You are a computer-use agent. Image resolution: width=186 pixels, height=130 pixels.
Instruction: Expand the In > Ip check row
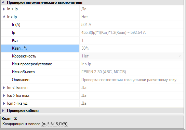tap(4, 9)
